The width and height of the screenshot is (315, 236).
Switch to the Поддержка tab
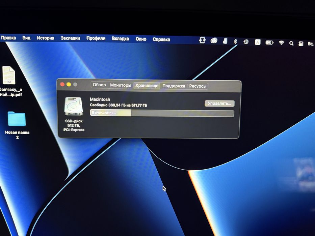click(x=174, y=86)
